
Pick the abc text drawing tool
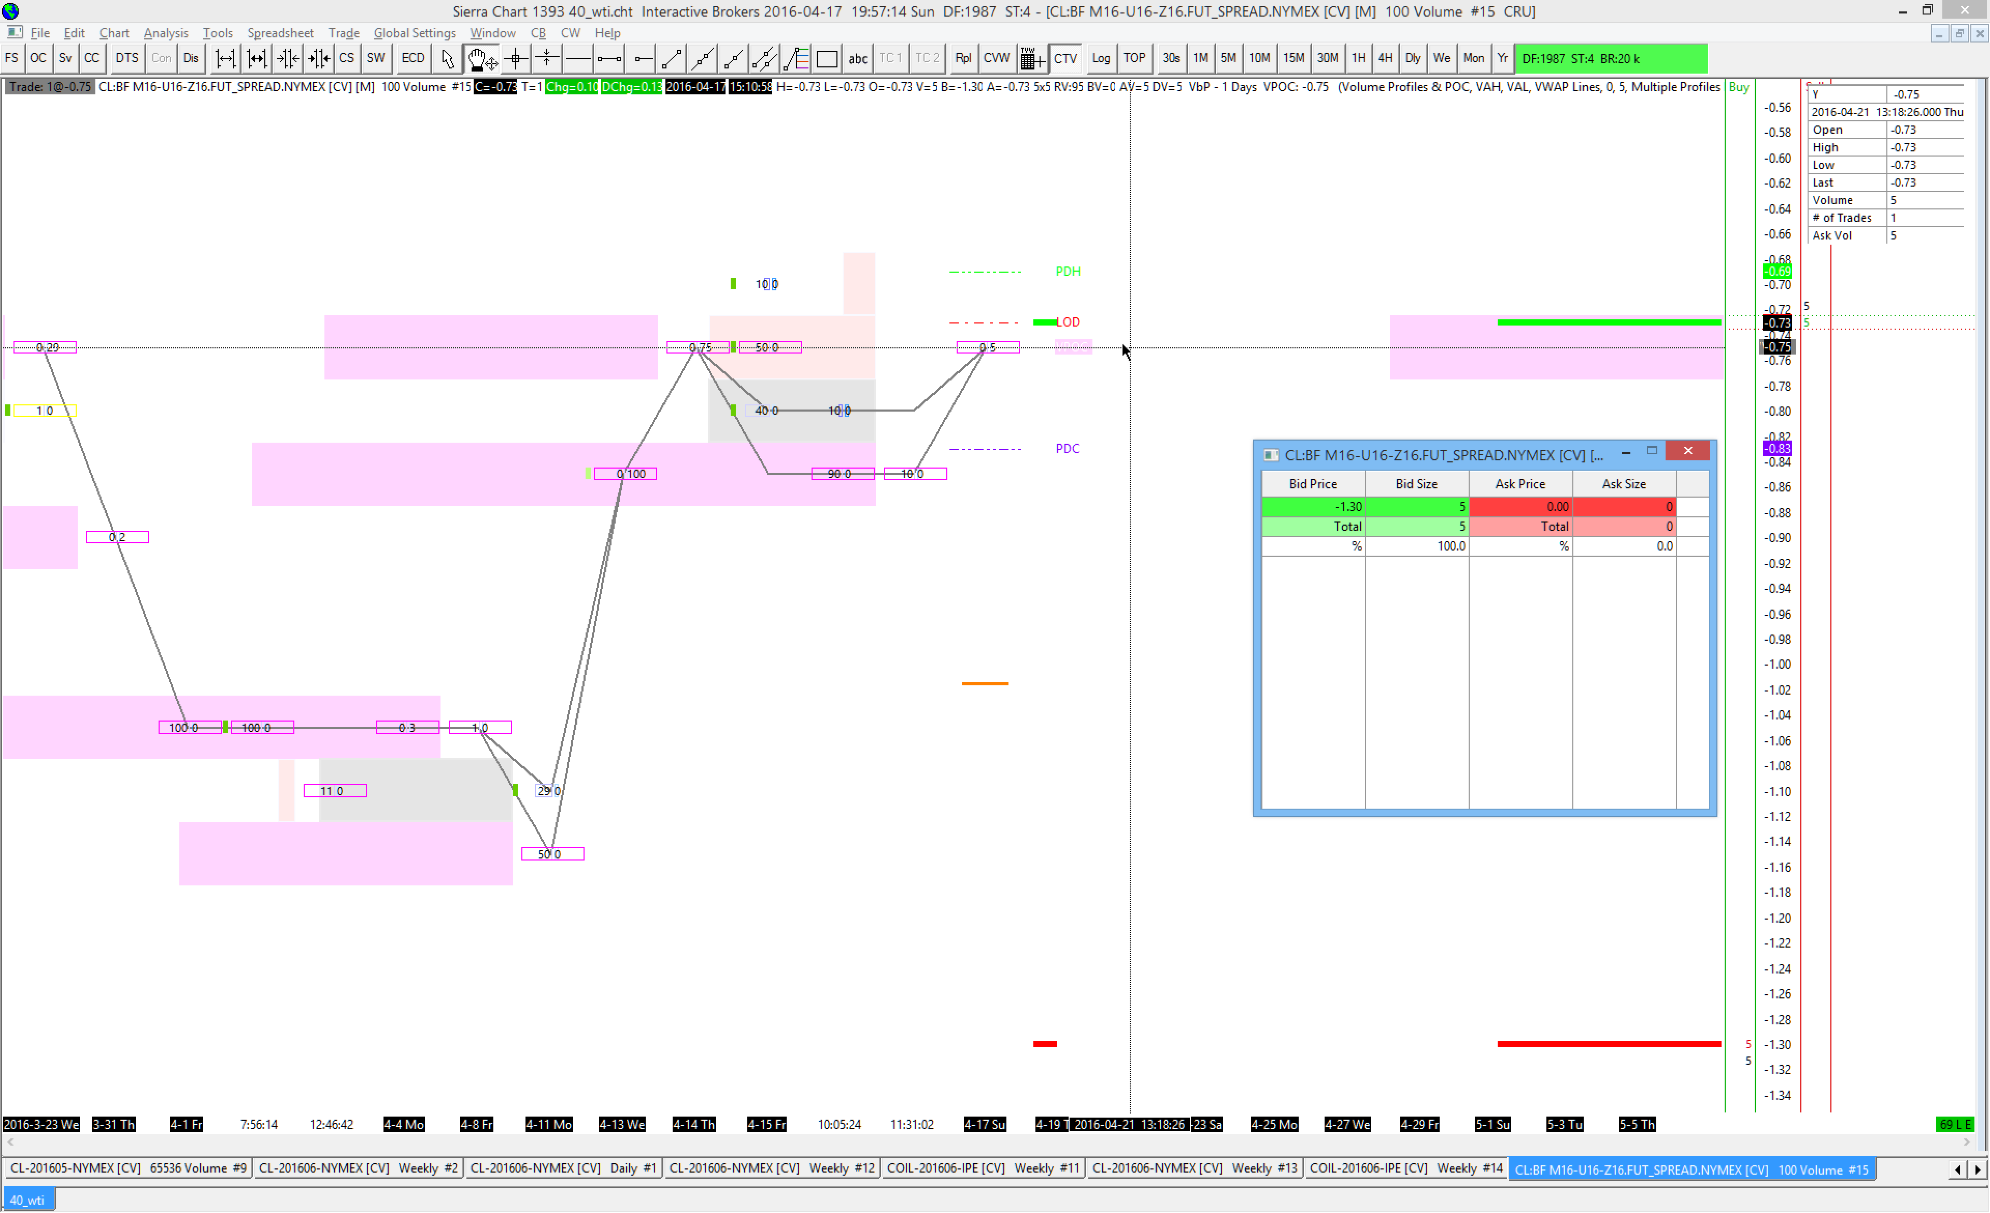[858, 59]
